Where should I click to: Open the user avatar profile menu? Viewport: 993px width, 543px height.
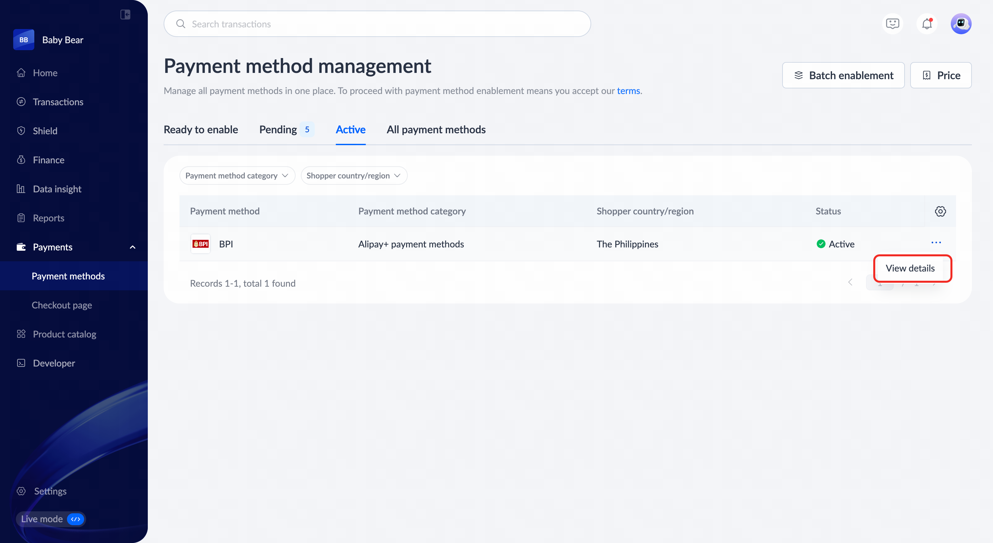pos(961,24)
